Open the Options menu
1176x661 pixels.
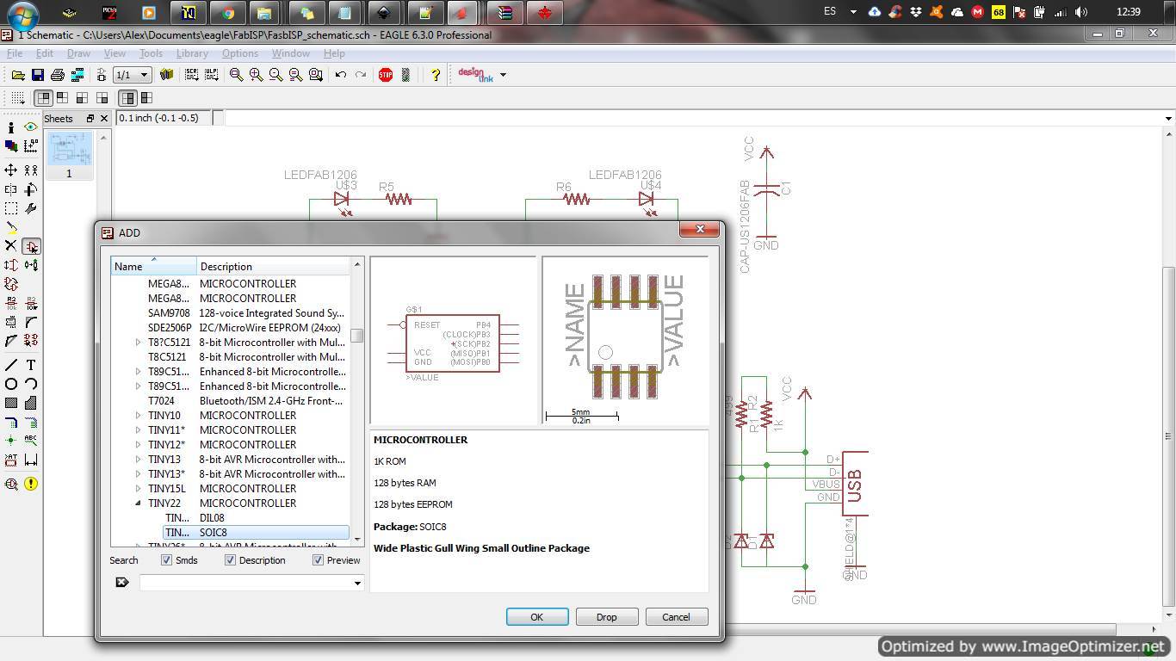(240, 53)
